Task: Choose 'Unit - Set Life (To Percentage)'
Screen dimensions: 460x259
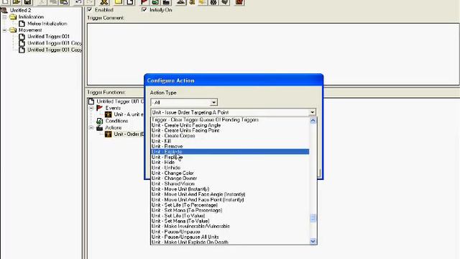Action: point(230,205)
